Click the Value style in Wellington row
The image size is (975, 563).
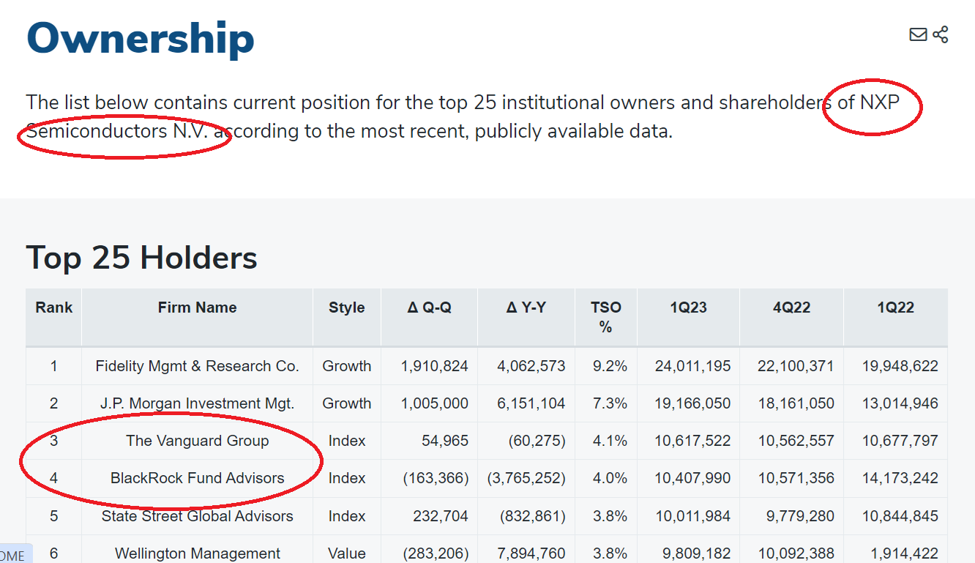pos(347,553)
